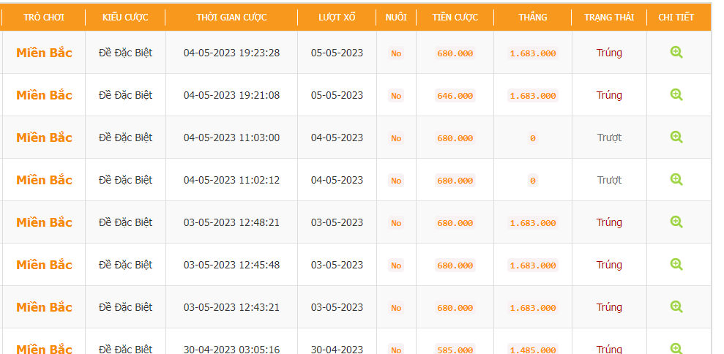
Task: Open Miền Bắc link in the 19:23:28 row
Action: click(45, 53)
